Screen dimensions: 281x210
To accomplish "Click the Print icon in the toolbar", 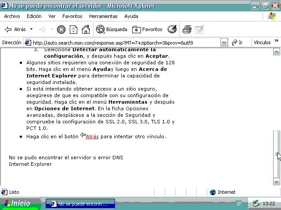I will pos(187,29).
